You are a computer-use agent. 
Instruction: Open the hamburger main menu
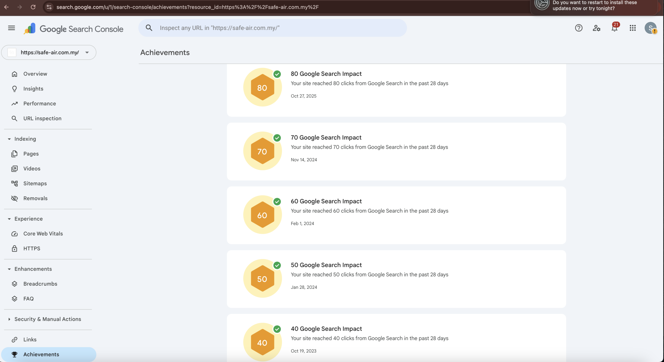(x=11, y=28)
